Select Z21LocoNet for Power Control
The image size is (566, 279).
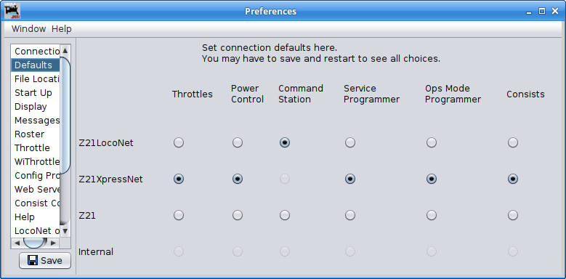click(x=237, y=143)
